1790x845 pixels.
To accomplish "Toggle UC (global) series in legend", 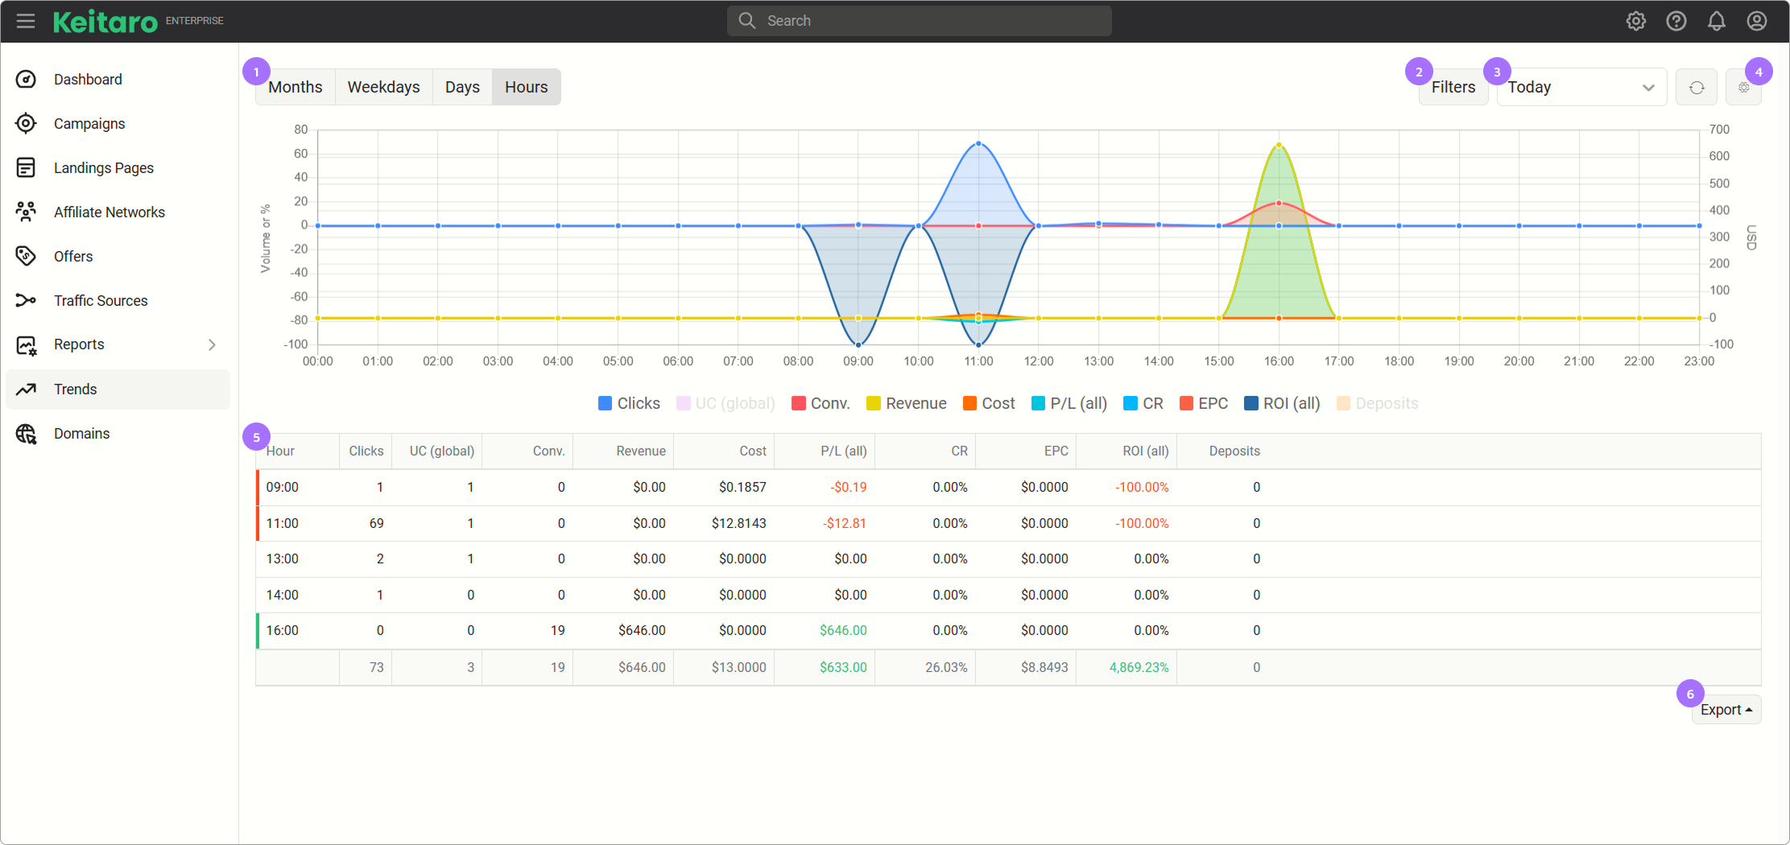I will click(x=726, y=403).
